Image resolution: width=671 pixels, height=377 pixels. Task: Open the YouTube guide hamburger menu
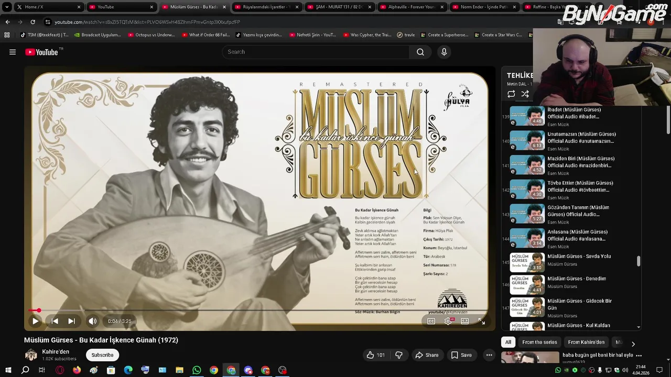tap(13, 52)
